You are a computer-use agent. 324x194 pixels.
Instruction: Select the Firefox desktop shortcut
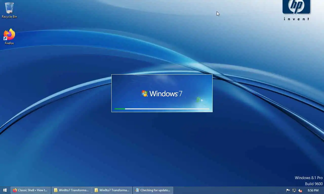pos(9,37)
